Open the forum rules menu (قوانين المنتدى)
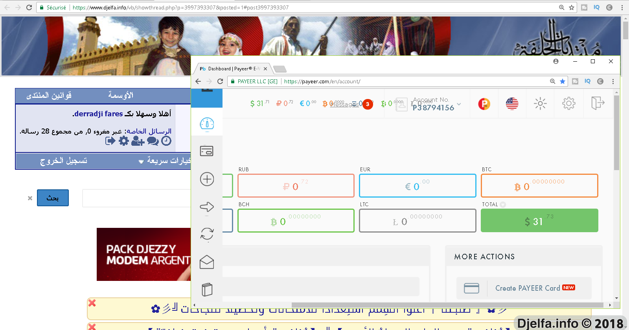629x330 pixels. (x=49, y=95)
